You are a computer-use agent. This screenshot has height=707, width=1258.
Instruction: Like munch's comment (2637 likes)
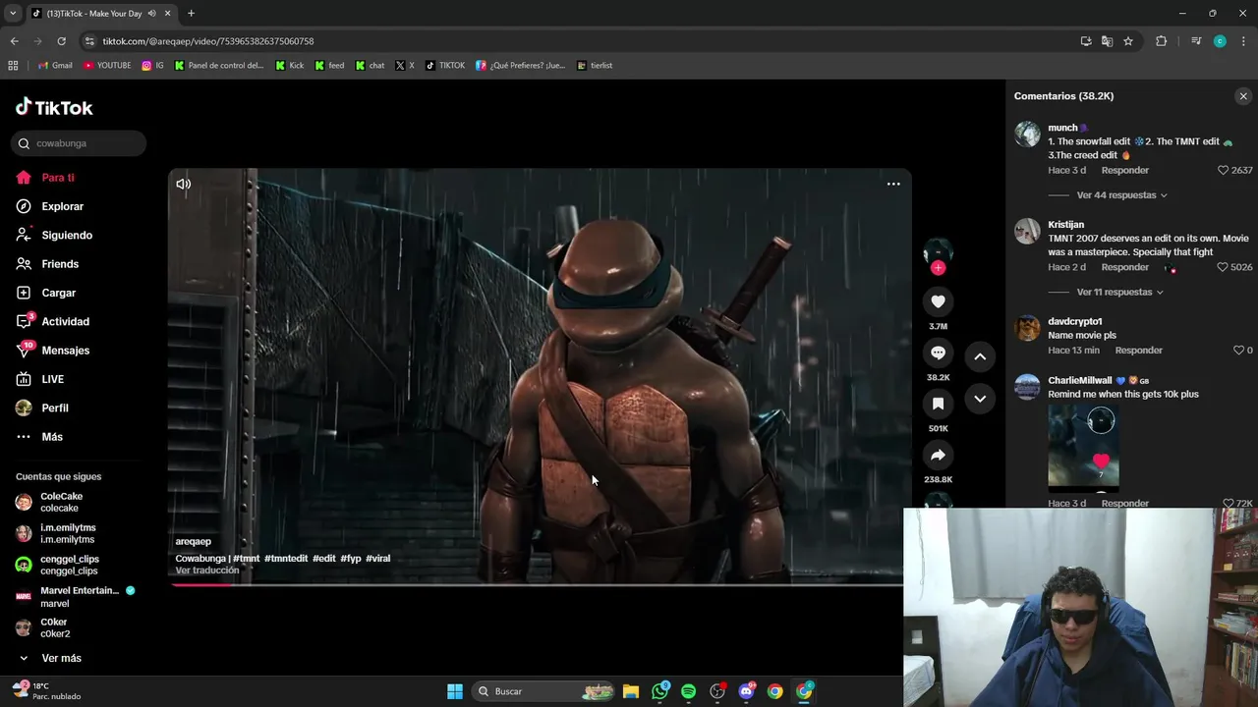point(1224,170)
